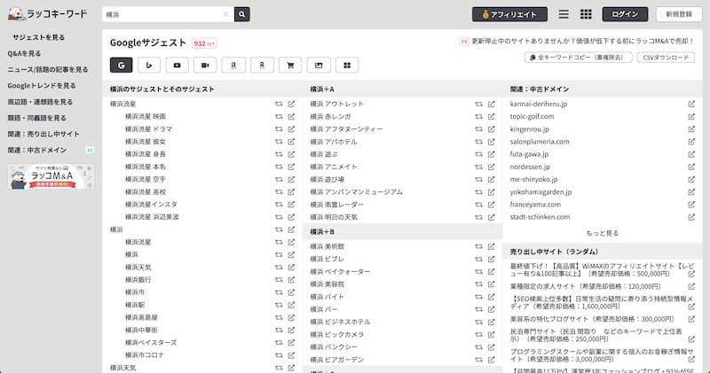Viewport: 710px width, 373px height.
Task: Click keyword 横浜 ビジネスホテル
Action: point(340,322)
